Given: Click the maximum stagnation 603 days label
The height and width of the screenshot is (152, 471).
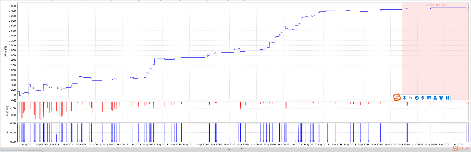Looking at the screenshot, I should click(x=435, y=5).
